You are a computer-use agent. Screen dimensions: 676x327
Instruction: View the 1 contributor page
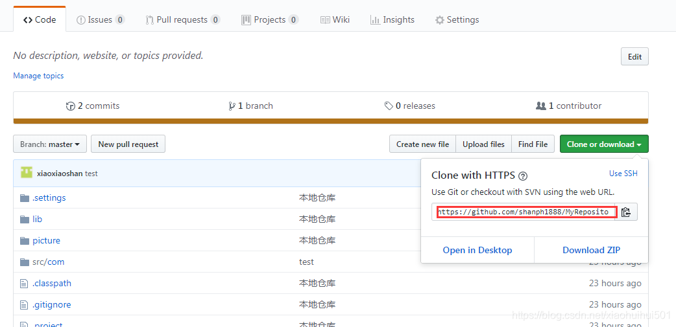point(569,106)
